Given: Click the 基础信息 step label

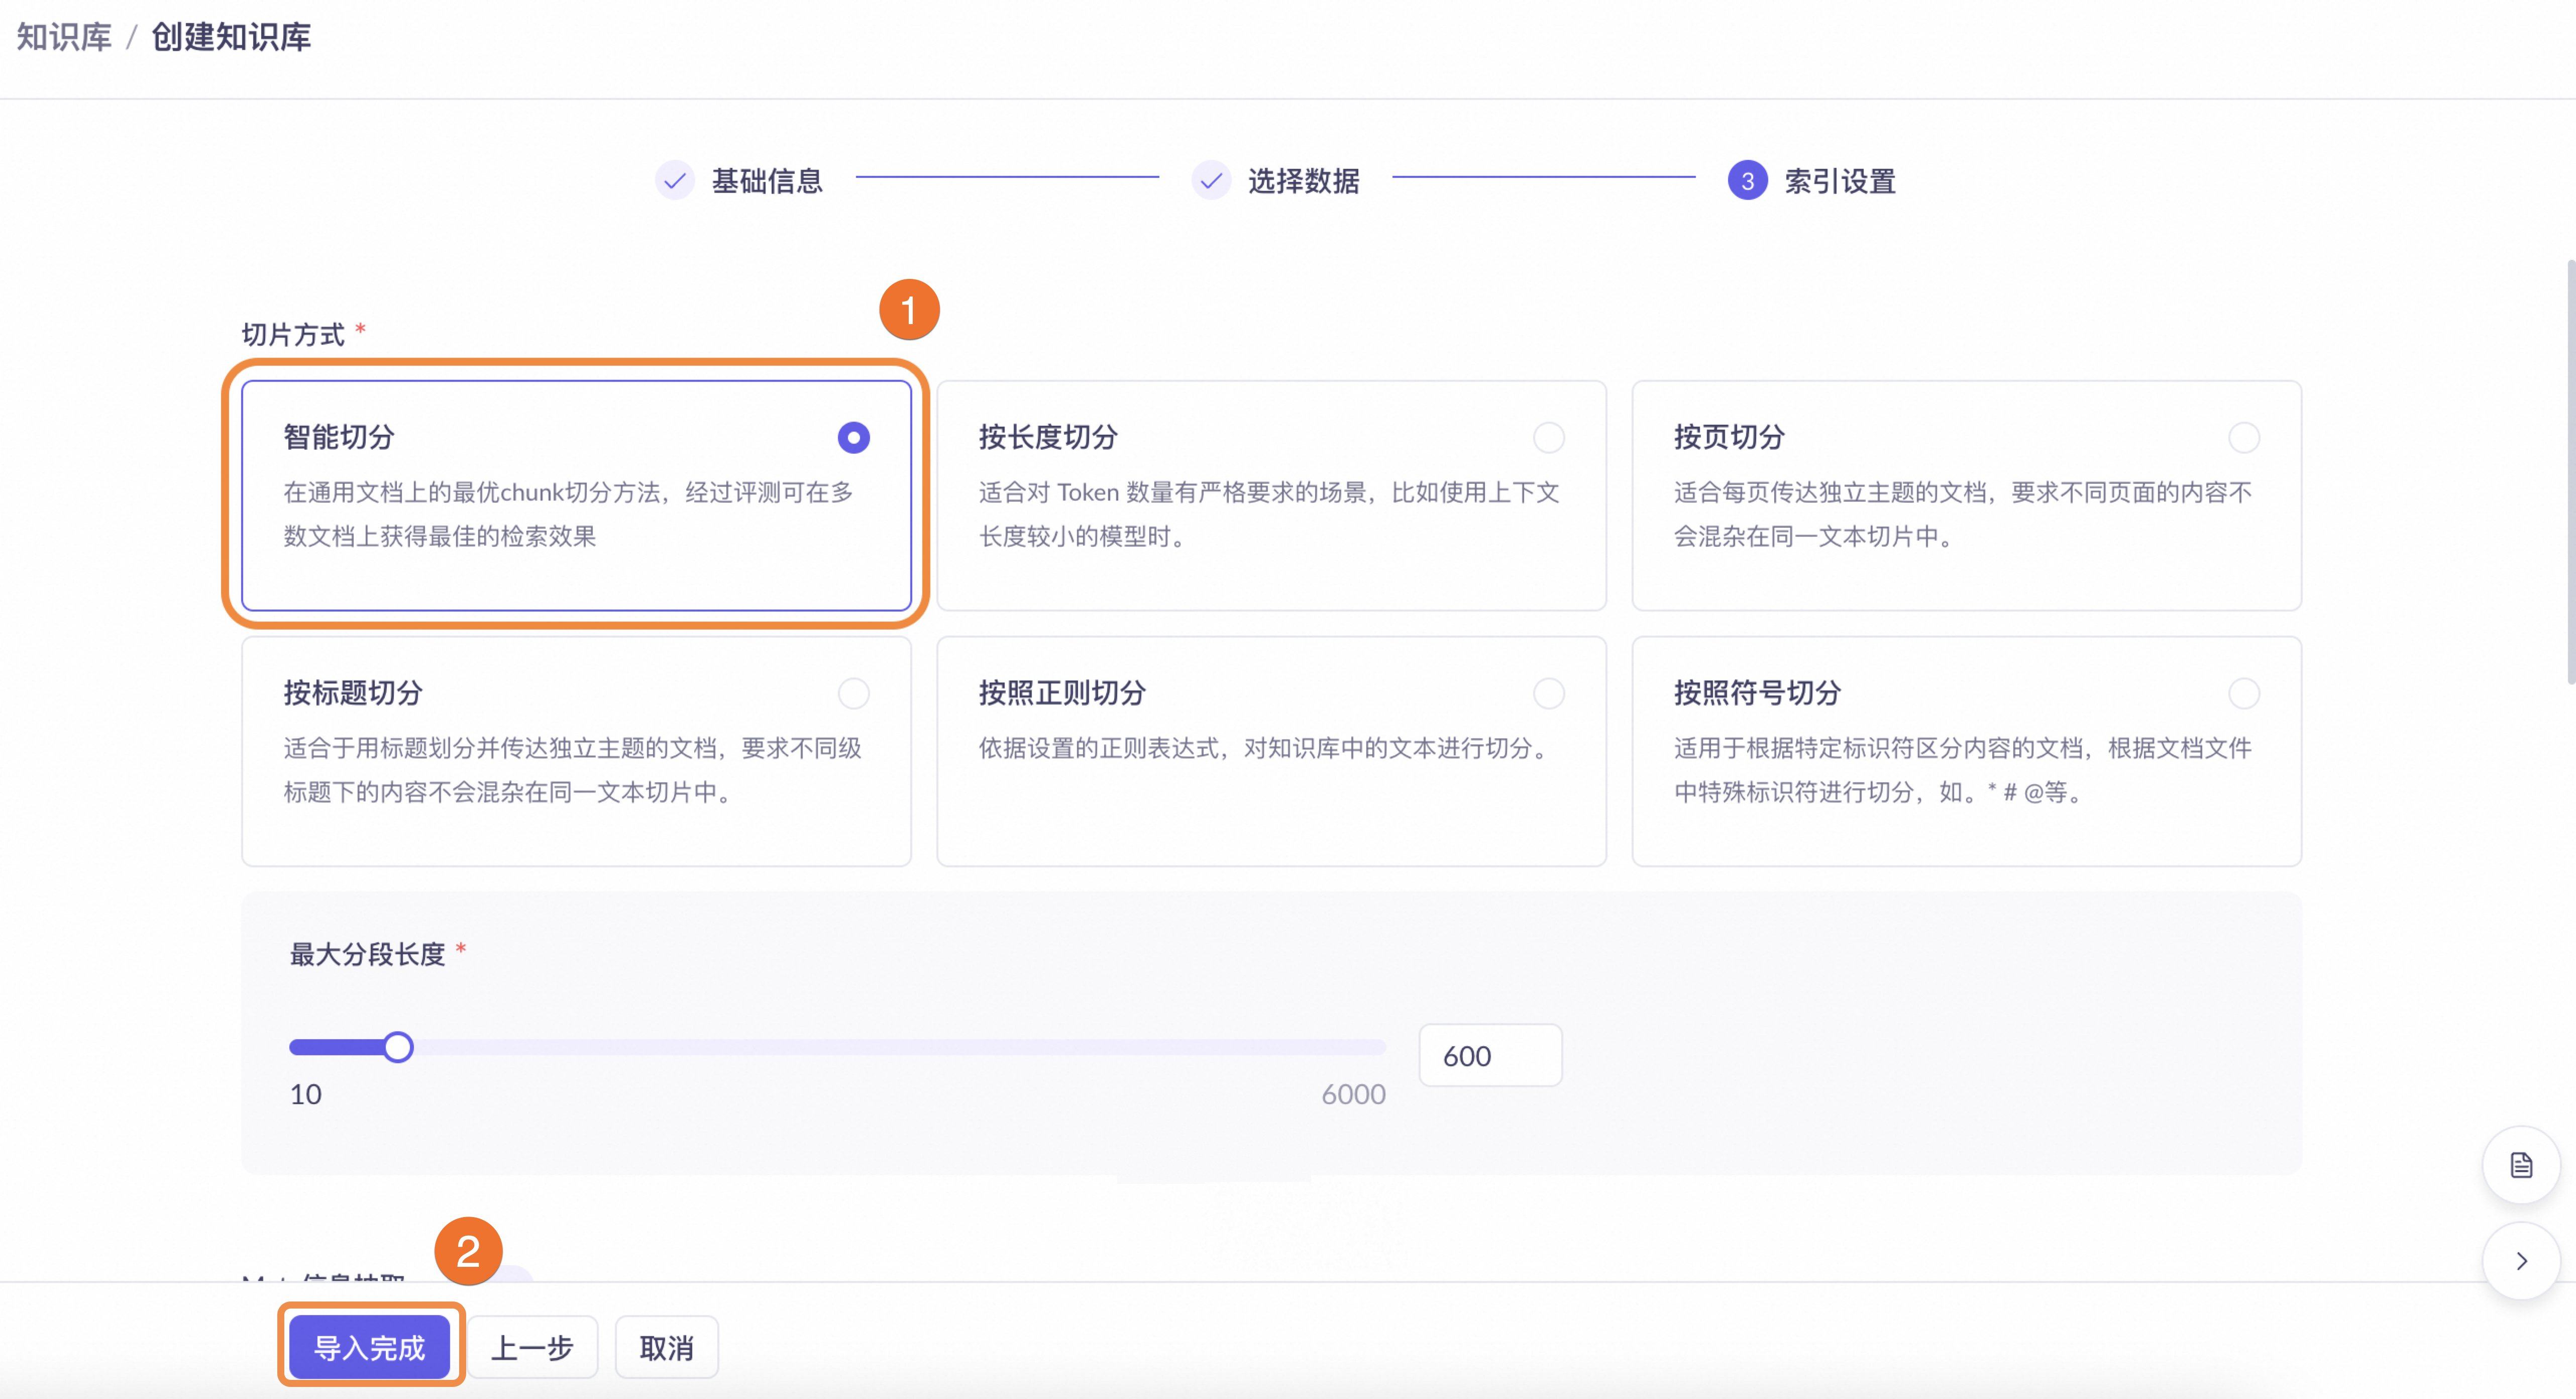Looking at the screenshot, I should click(x=767, y=181).
